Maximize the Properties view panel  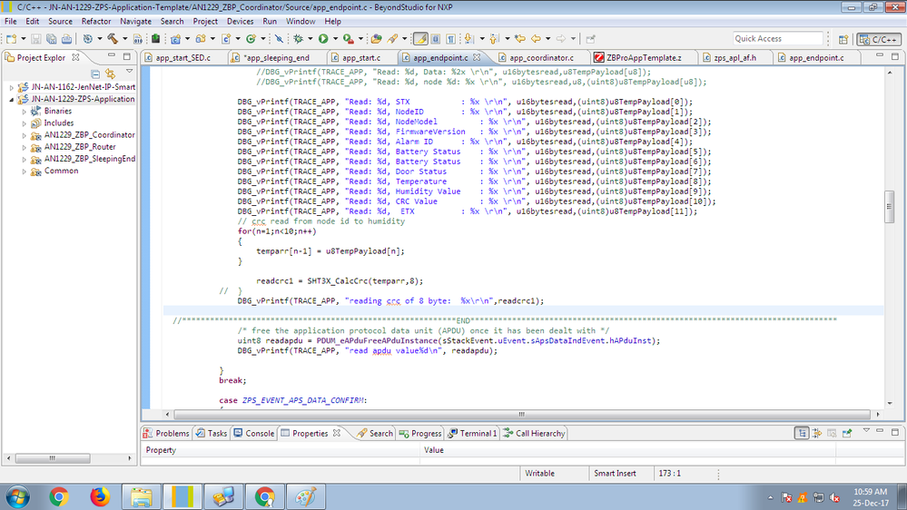tap(895, 431)
